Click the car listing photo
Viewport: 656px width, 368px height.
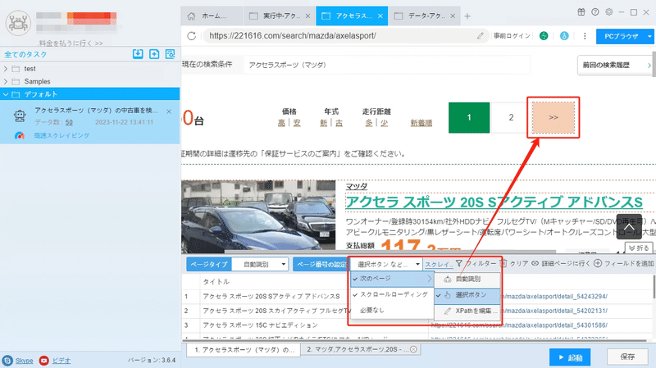258,216
